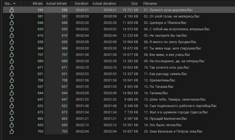Click thumbs-up icon for 12. Хризантемы

(x=12, y=80)
